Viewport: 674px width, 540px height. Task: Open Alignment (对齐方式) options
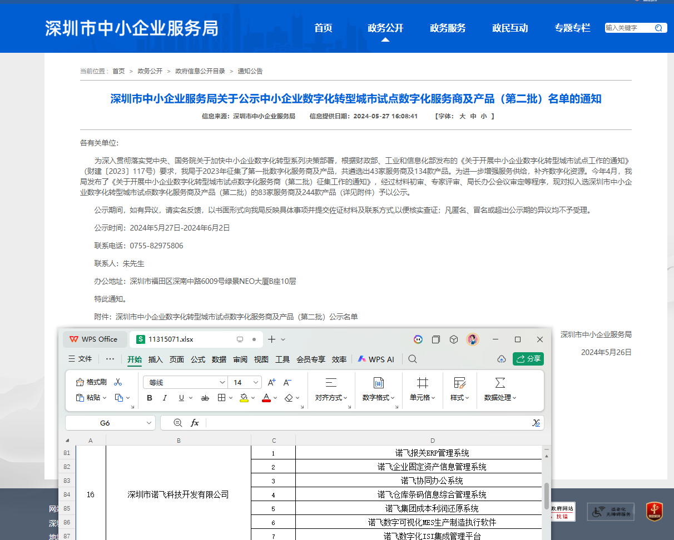click(331, 389)
